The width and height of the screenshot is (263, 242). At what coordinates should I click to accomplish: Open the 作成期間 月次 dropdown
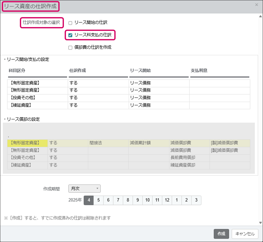(85, 189)
